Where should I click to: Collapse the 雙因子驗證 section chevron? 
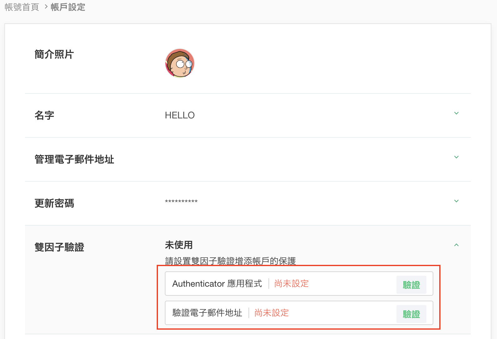456,245
